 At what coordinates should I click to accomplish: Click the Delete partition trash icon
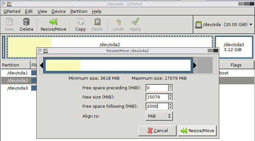coord(26,22)
